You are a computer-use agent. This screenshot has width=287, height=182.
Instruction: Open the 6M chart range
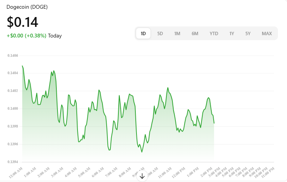coord(195,34)
